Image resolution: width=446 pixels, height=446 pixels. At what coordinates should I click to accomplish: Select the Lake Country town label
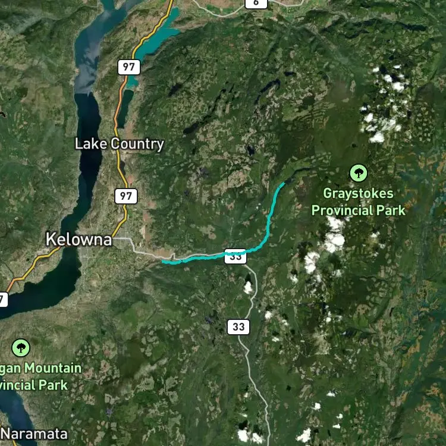pos(119,144)
